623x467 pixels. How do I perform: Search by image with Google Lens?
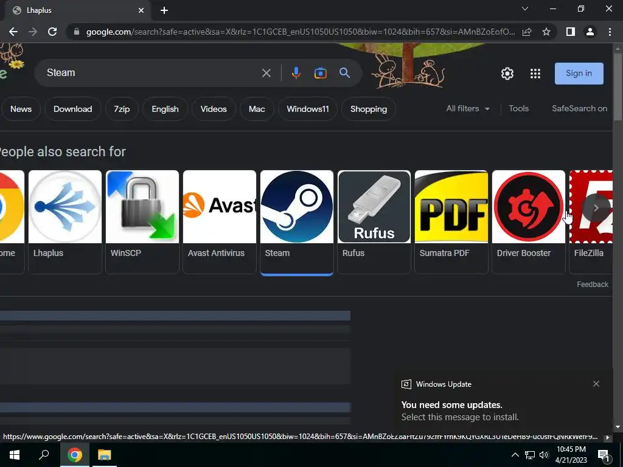coord(320,73)
